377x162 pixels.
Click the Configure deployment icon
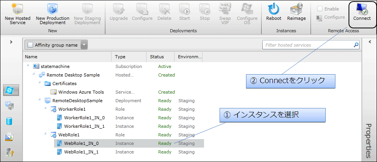point(142,9)
